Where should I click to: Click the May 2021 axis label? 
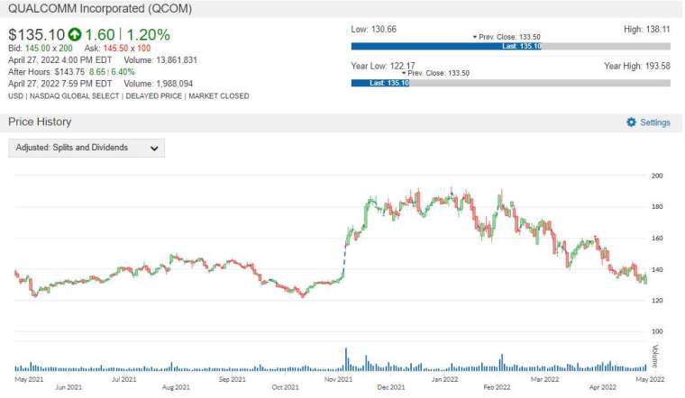pos(29,379)
